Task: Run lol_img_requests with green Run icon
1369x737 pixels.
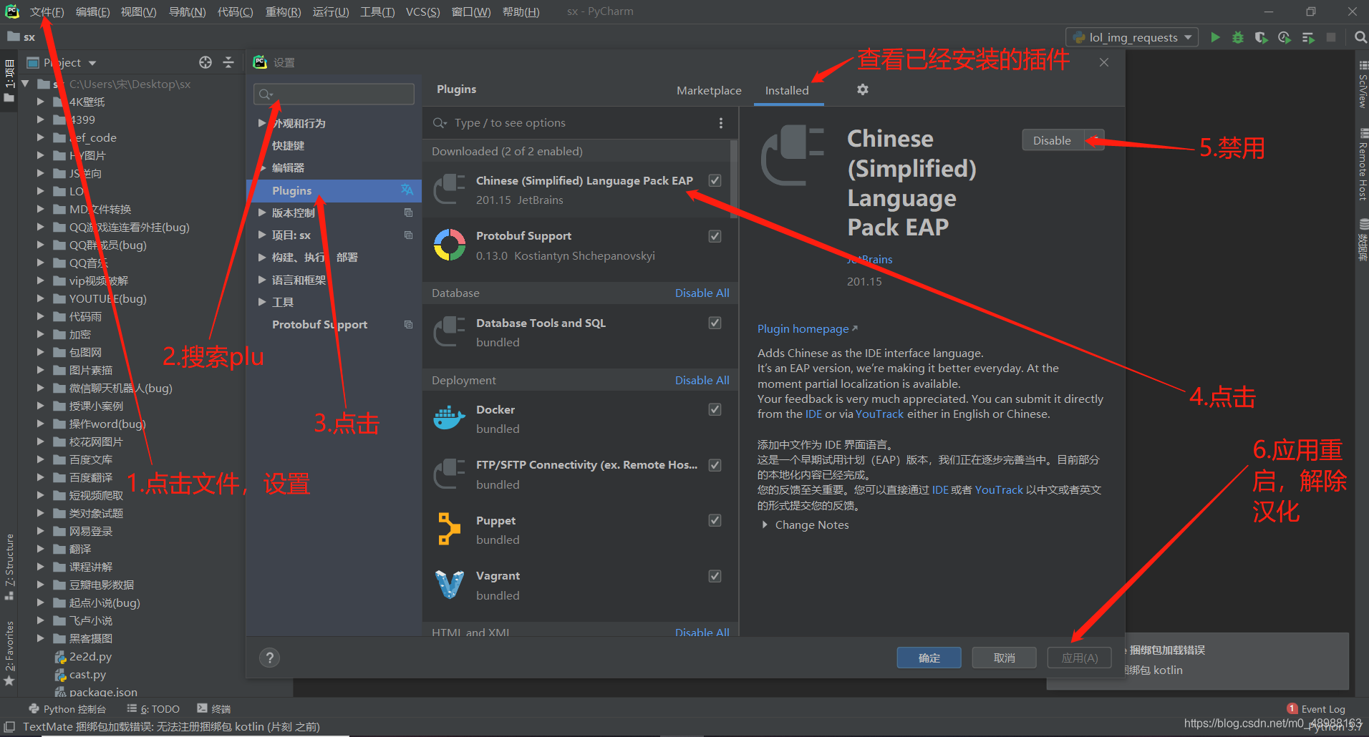Action: tap(1215, 37)
